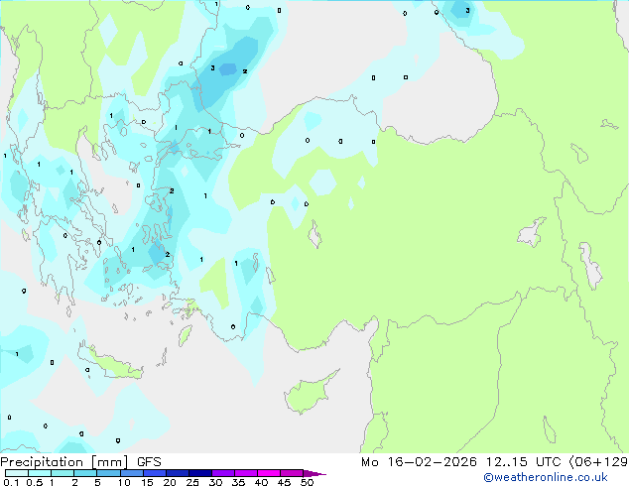Click the '15' legend label
Viewport: 629px width, 486px height.
coord(147,482)
